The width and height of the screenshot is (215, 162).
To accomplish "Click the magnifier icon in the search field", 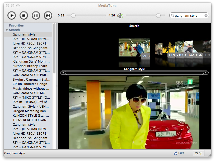I will click(172, 15).
